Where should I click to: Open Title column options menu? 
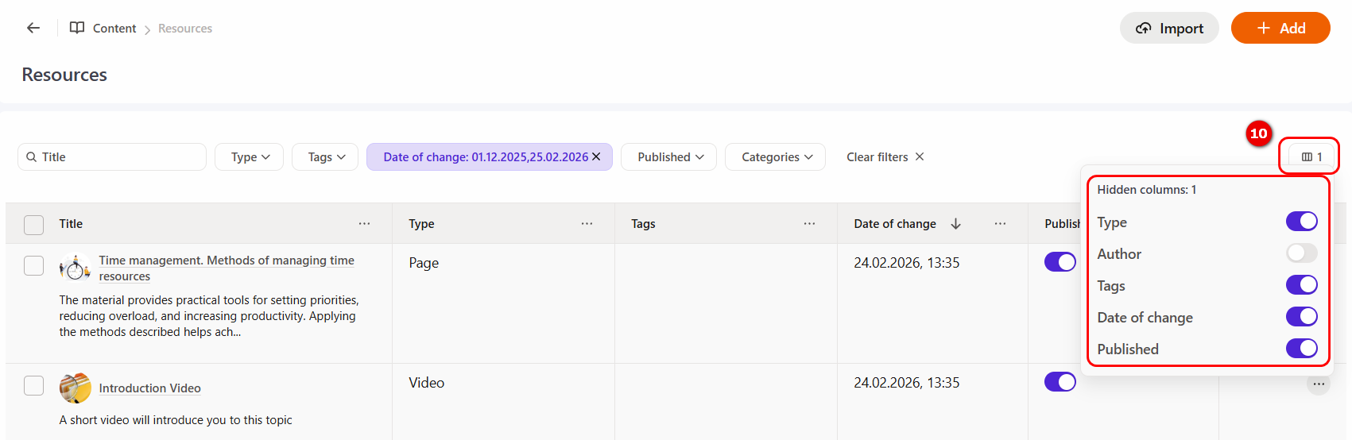(364, 224)
